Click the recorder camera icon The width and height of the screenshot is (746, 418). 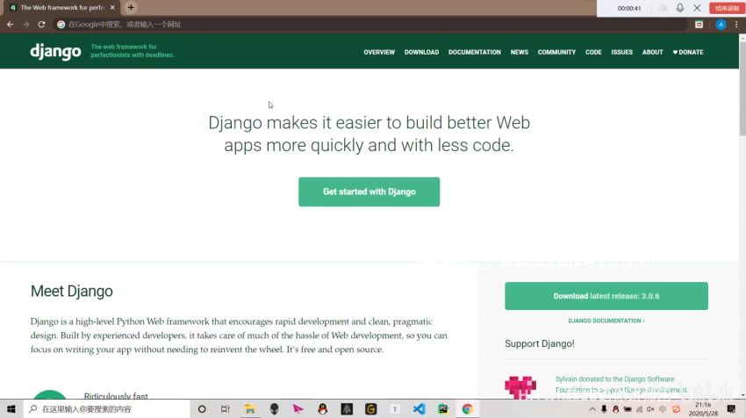point(664,8)
